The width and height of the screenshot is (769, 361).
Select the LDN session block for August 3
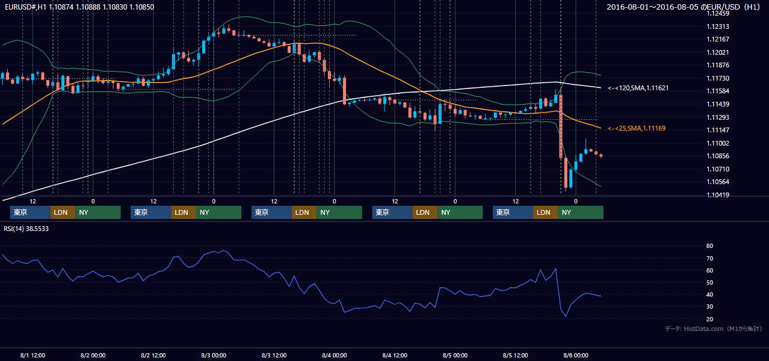coord(304,212)
